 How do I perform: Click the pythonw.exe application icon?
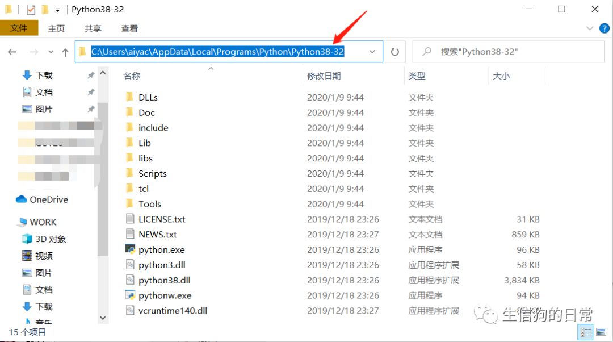coord(130,295)
